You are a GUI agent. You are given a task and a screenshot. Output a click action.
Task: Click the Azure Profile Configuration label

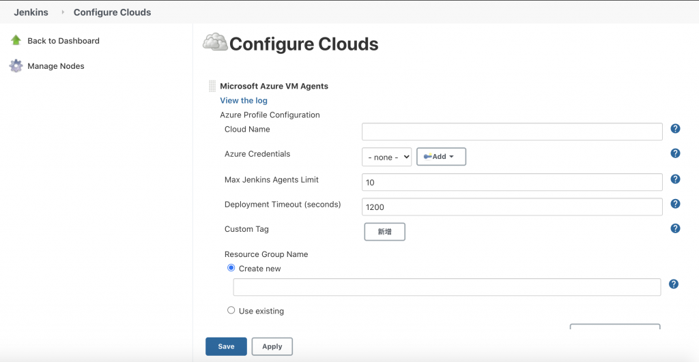coord(270,115)
